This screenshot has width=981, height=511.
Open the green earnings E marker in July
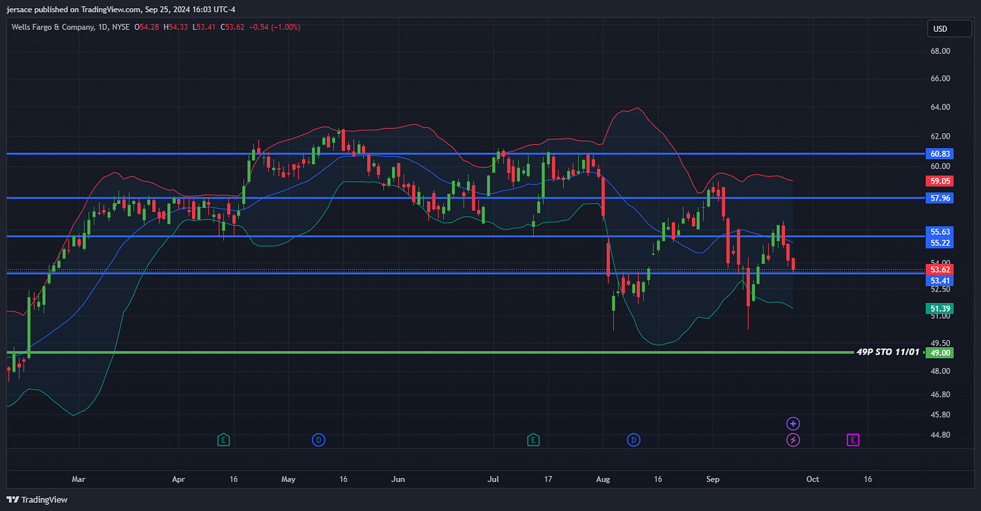point(533,440)
